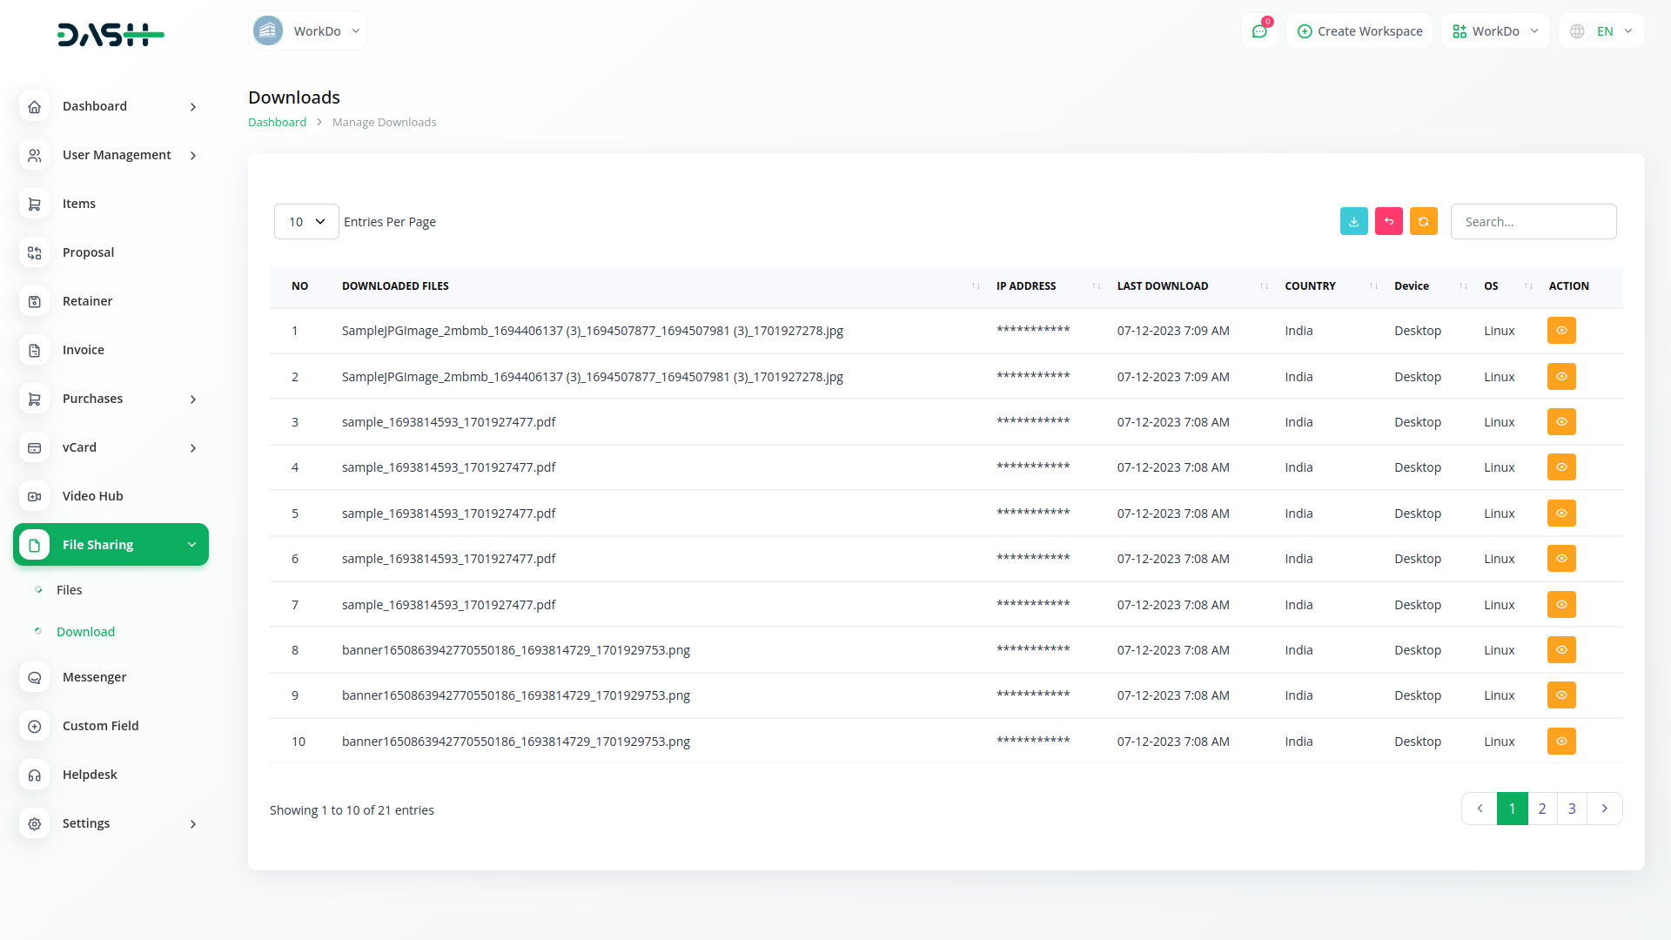Open Messenger in the sidebar
This screenshot has height=940, width=1671.
coord(94,677)
